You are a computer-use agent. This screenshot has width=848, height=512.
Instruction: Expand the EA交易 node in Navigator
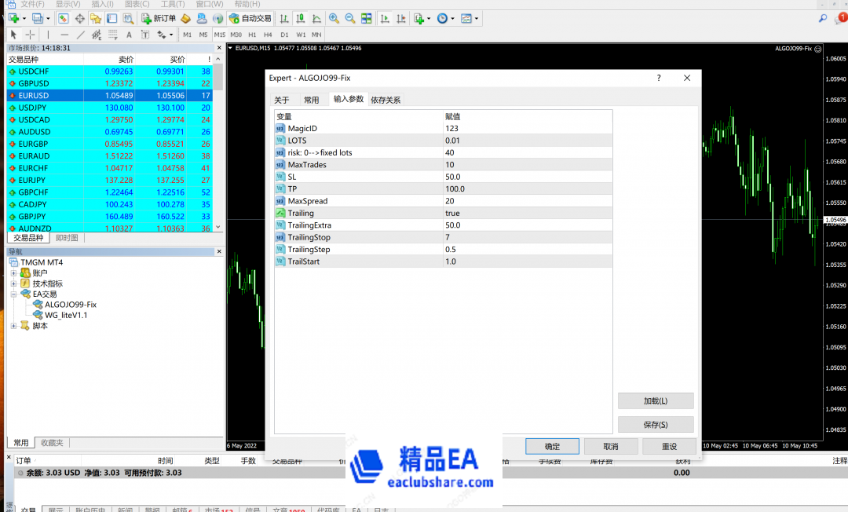coord(14,294)
